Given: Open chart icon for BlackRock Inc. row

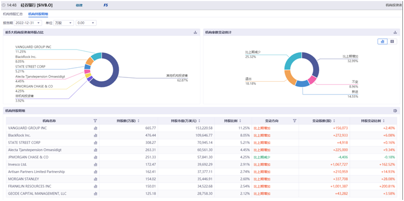Looking at the screenshot, I should [x=95, y=135].
